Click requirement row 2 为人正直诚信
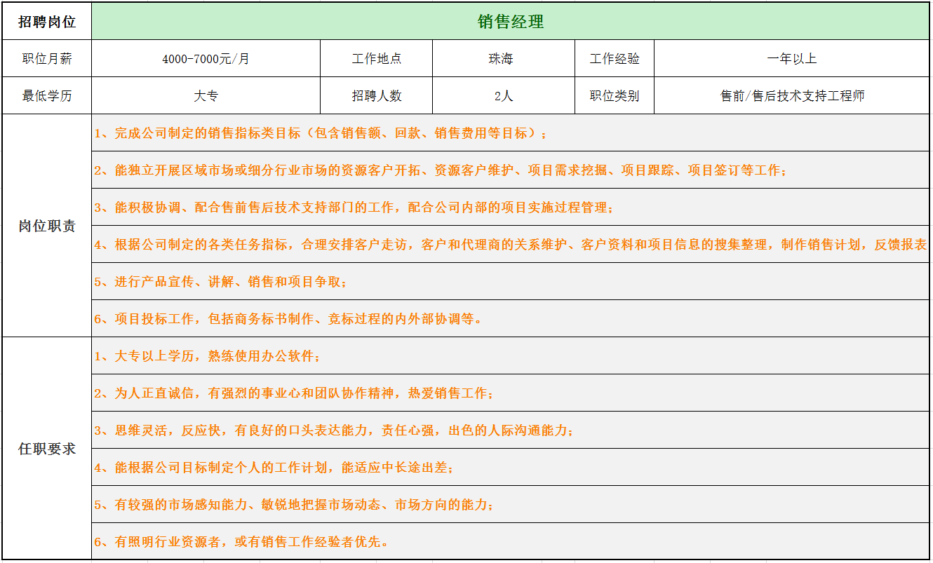Viewport: 933px width, 563px height. click(511, 393)
